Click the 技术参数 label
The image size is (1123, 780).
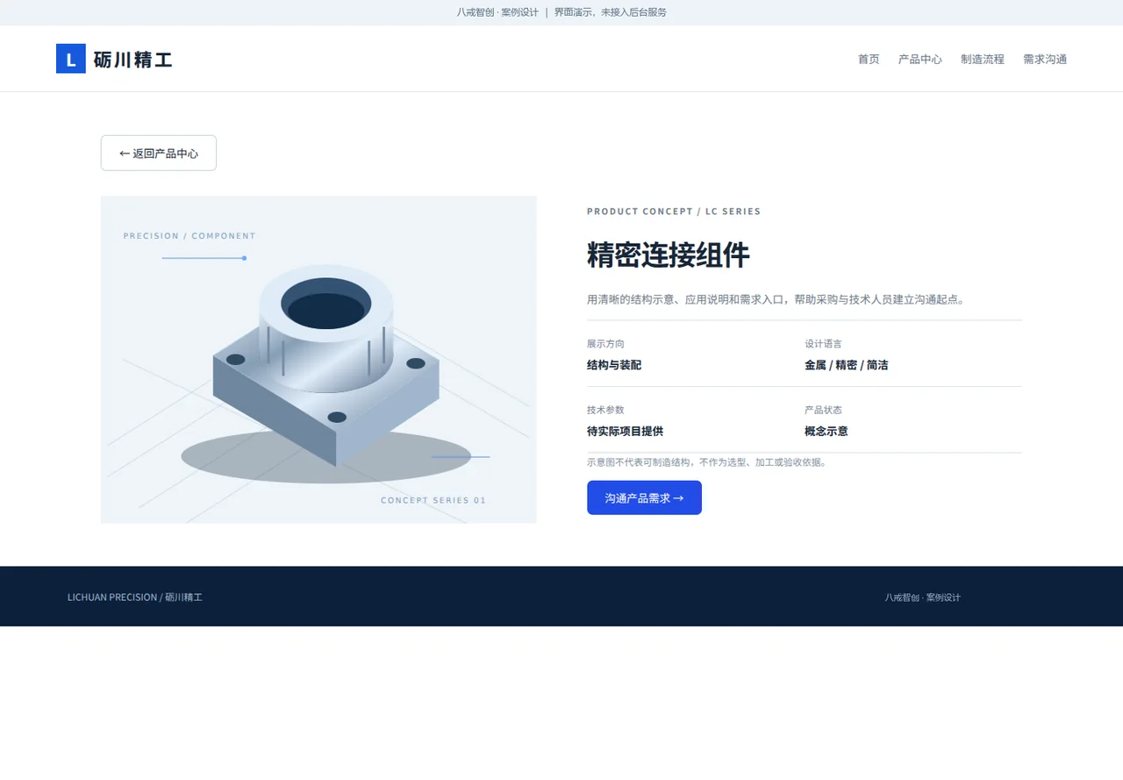(x=606, y=410)
